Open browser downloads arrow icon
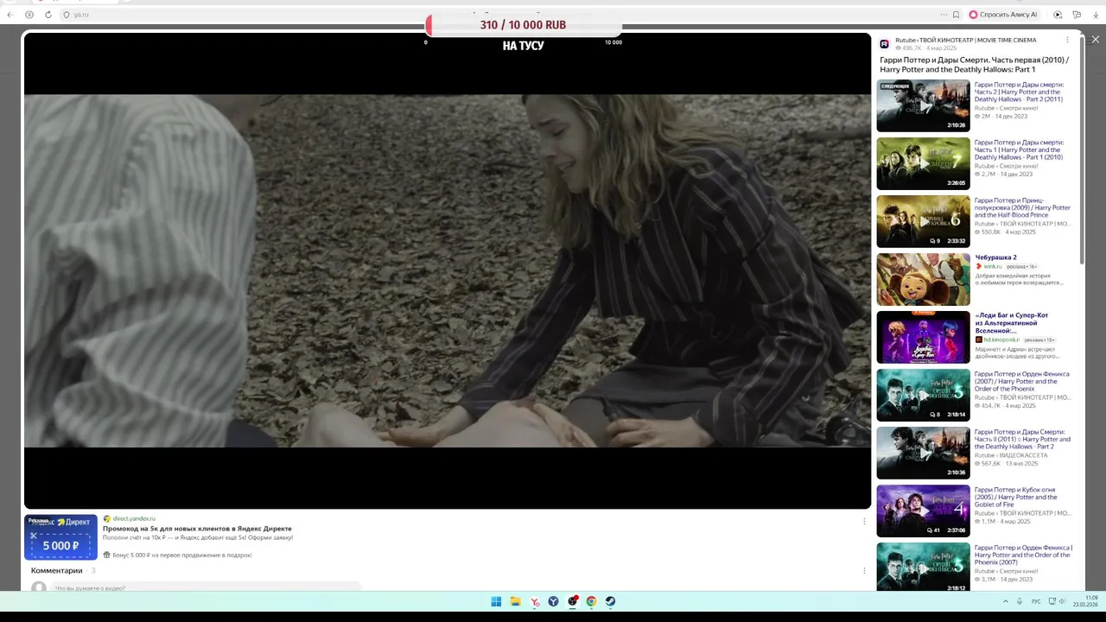 click(1096, 15)
